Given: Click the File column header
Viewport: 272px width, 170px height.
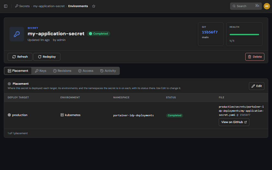Looking at the screenshot, I should 221,97.
